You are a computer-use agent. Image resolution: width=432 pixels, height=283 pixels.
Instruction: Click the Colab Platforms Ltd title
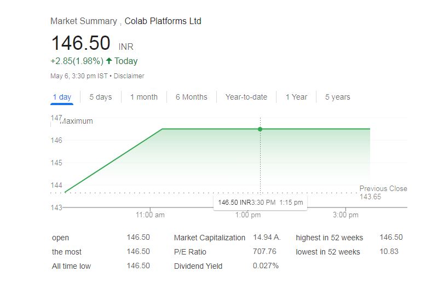click(x=163, y=21)
